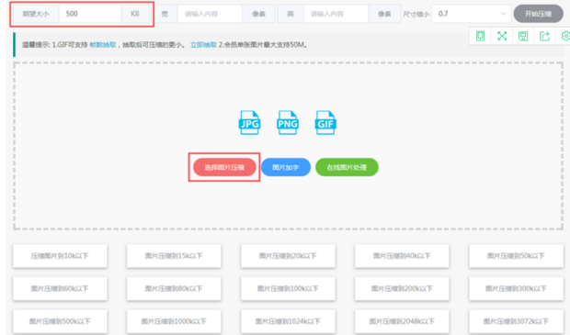Viewport: 570px width, 335px height.
Task: Select 图片压缩到15k以下 preset
Action: point(174,256)
